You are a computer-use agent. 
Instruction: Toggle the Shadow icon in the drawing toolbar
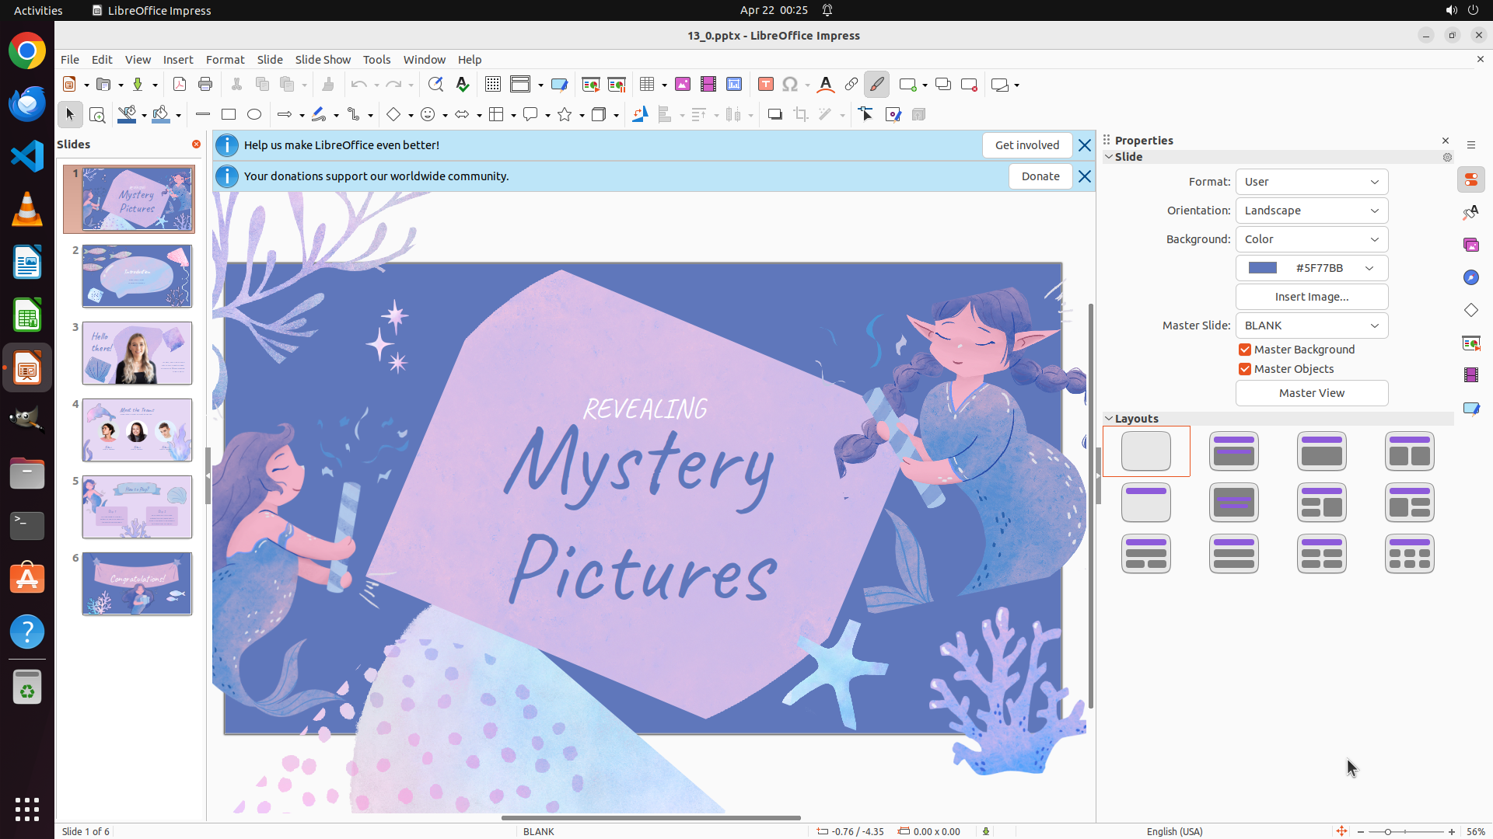click(x=774, y=115)
